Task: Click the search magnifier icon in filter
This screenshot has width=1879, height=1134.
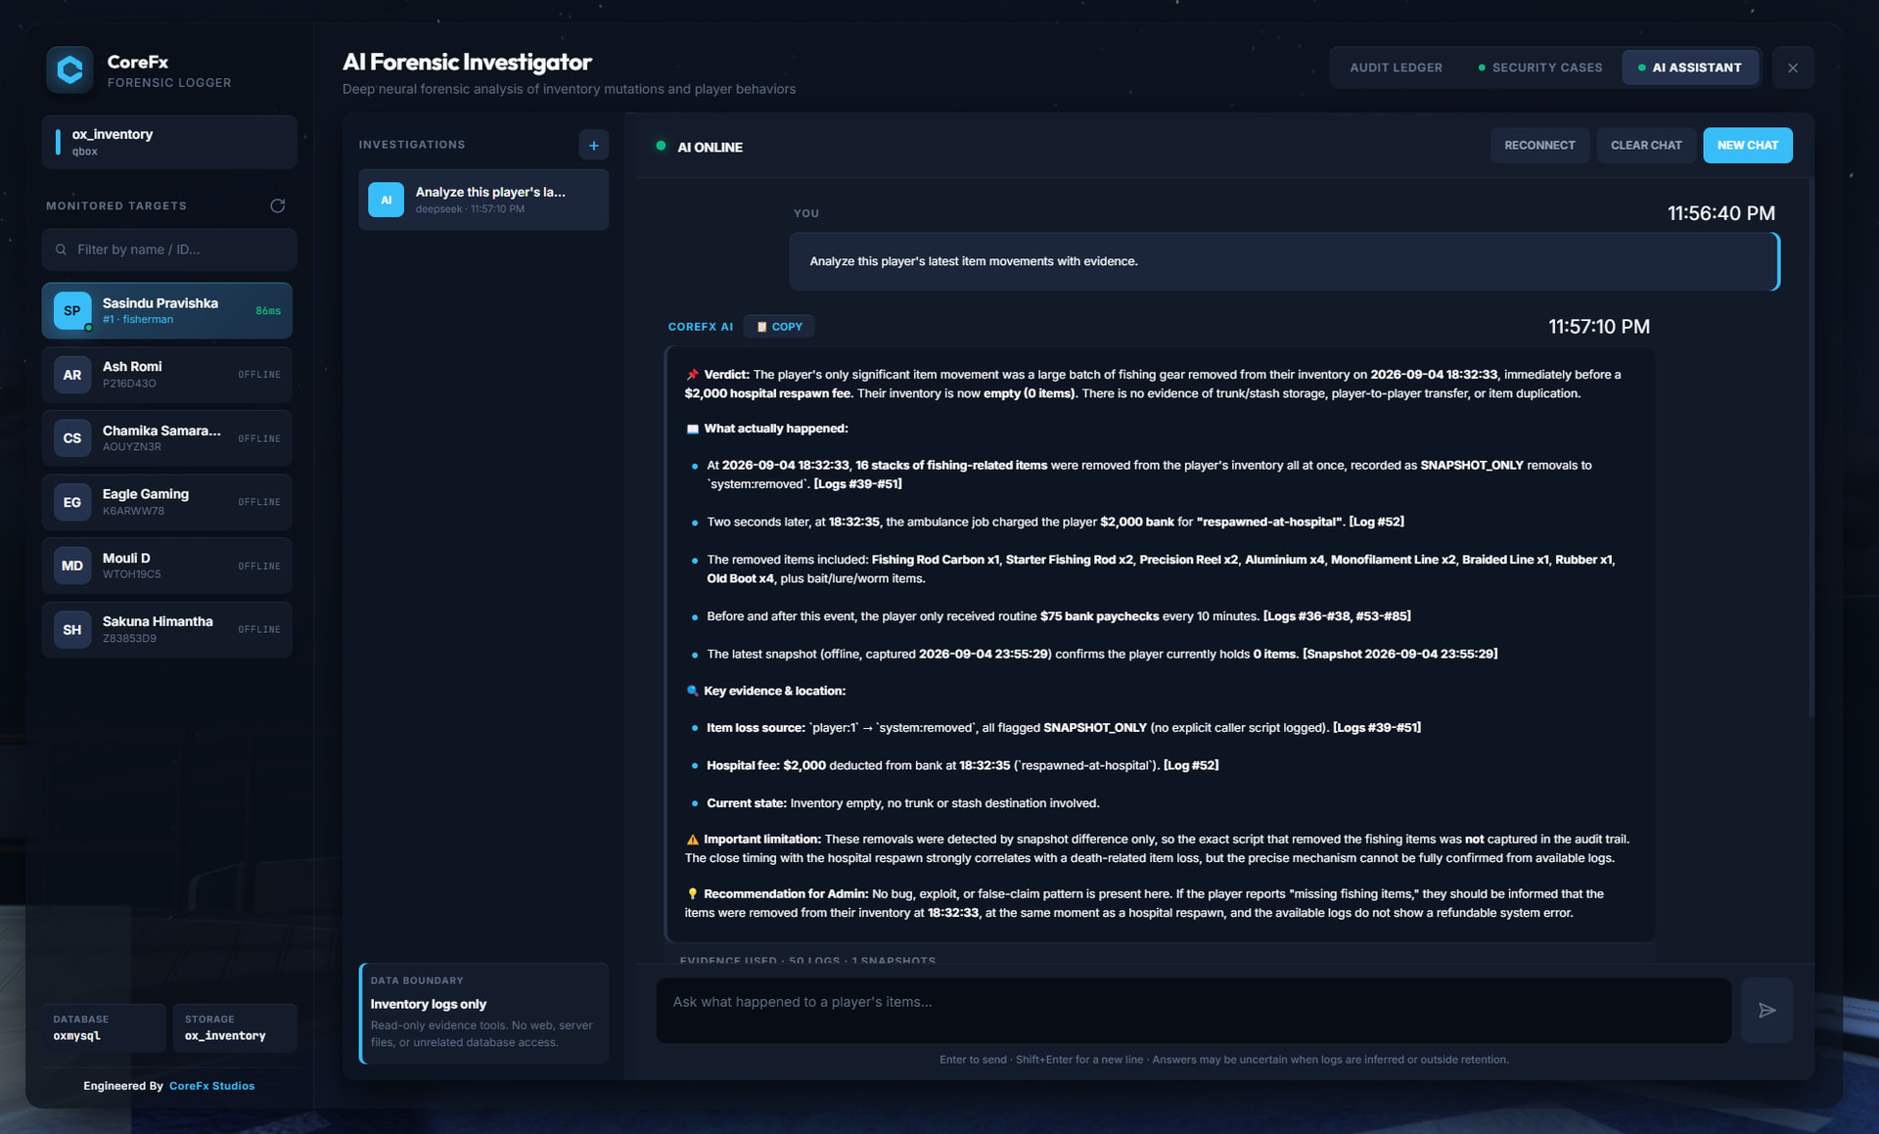Action: pos(61,249)
